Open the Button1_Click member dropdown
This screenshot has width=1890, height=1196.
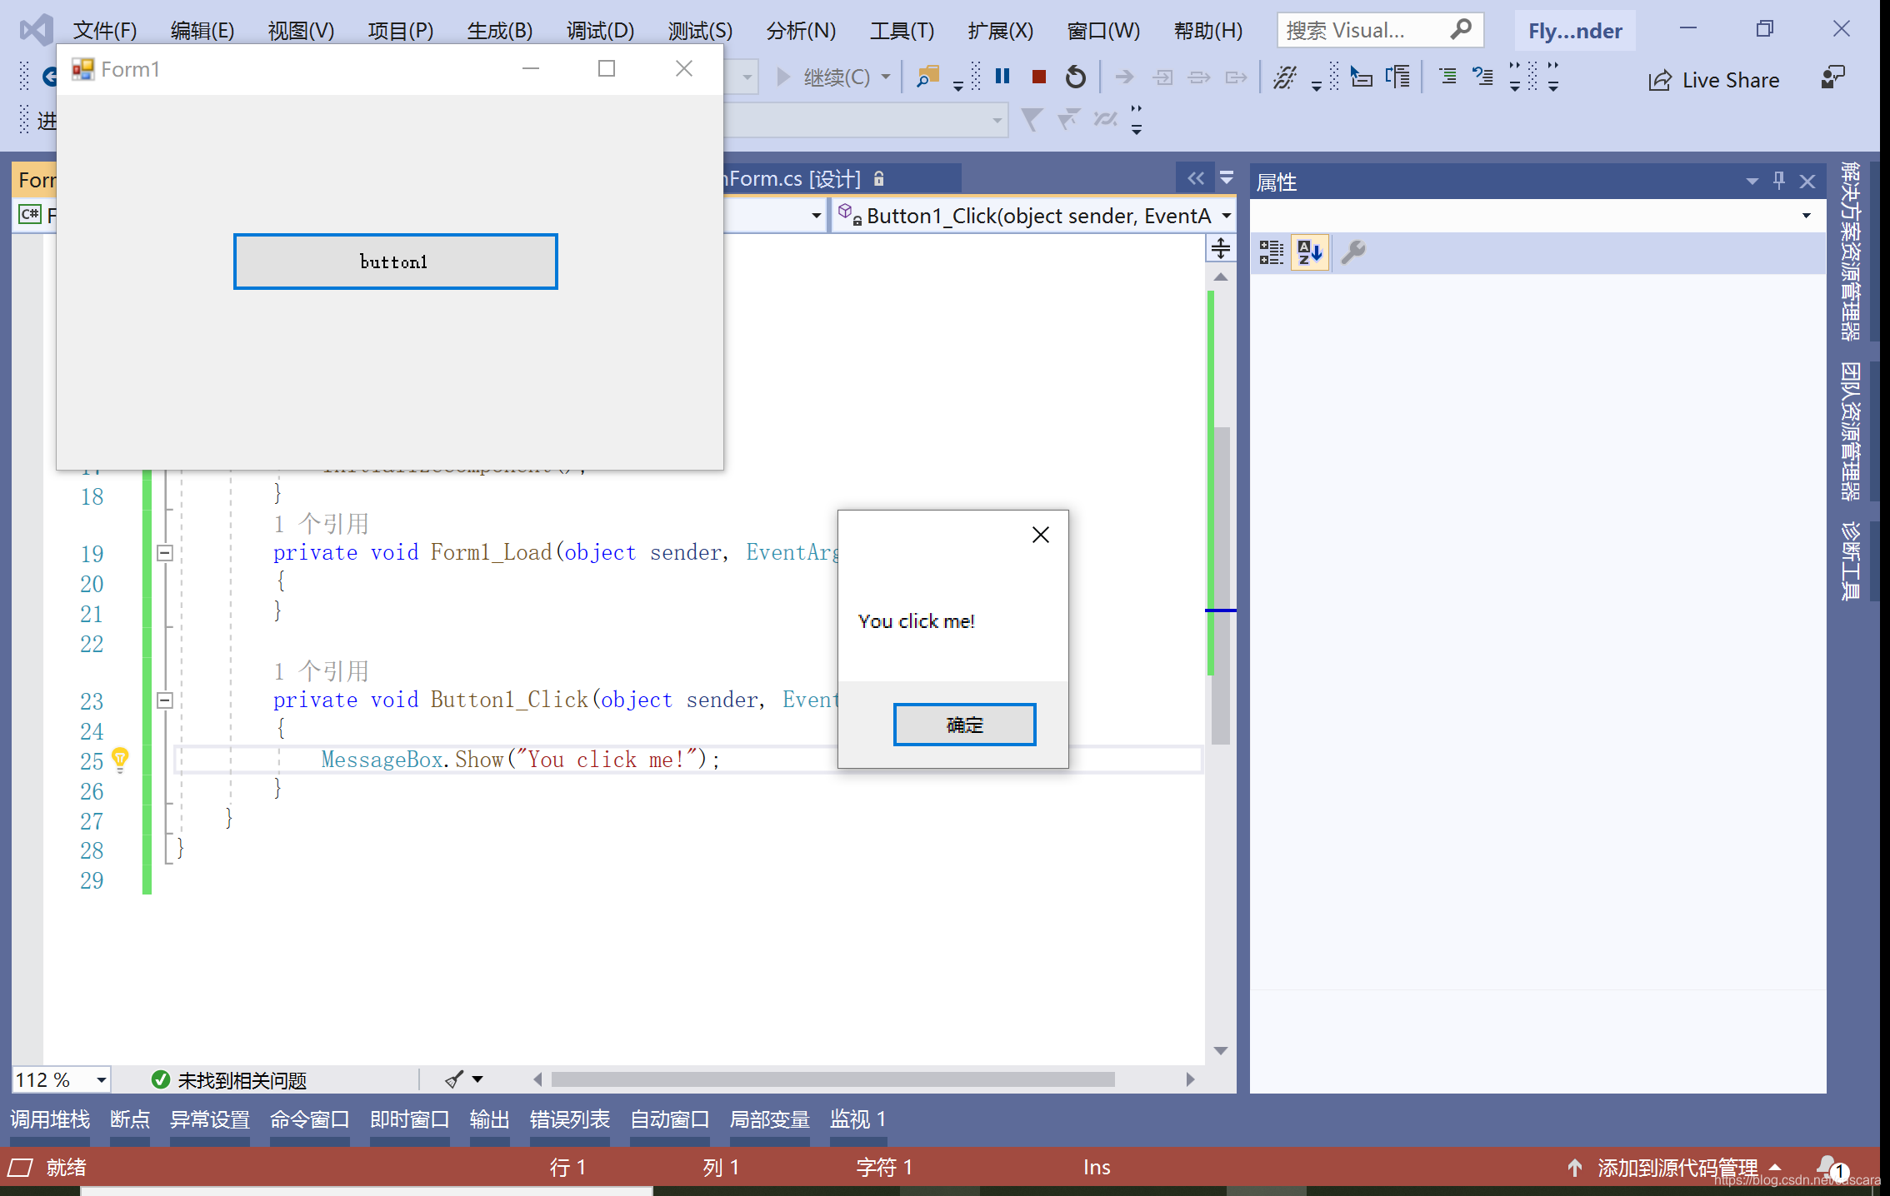tap(1226, 216)
